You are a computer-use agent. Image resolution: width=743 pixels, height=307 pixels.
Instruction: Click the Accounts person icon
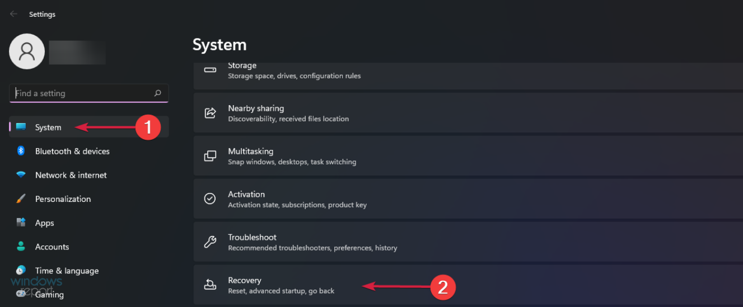click(21, 247)
